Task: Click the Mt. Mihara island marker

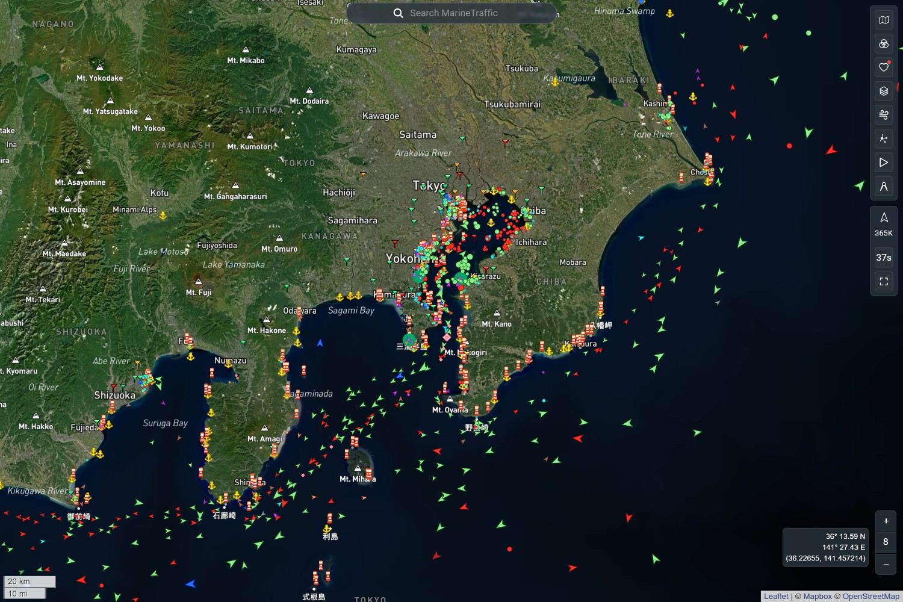Action: click(358, 468)
